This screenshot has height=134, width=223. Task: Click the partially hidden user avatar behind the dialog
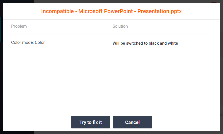[214, 2]
